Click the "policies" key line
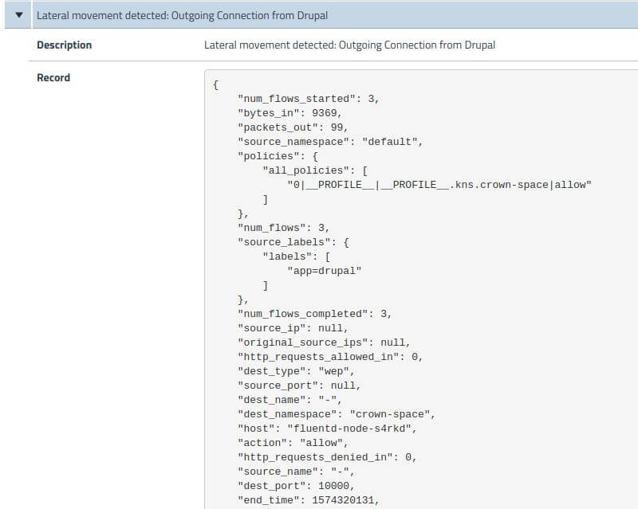 click(x=278, y=156)
